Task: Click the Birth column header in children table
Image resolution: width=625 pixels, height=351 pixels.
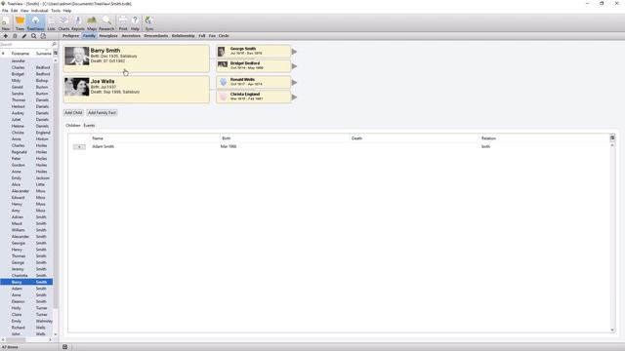Action: point(227,138)
